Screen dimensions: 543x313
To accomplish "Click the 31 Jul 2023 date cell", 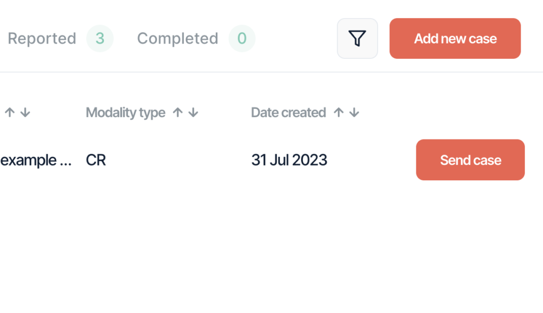I will (289, 160).
